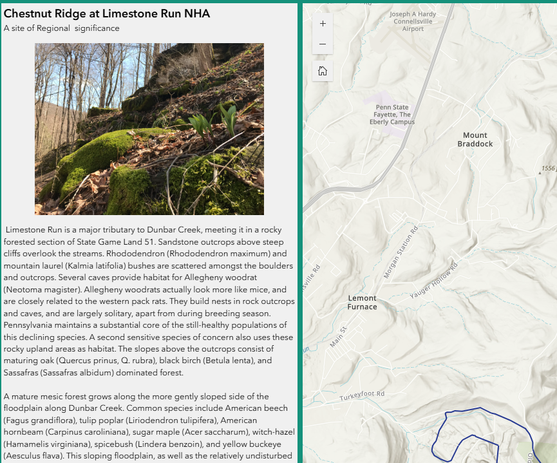This screenshot has height=463, width=557.
Task: Click 'State Game Land 51' in the description
Action: 115,242
